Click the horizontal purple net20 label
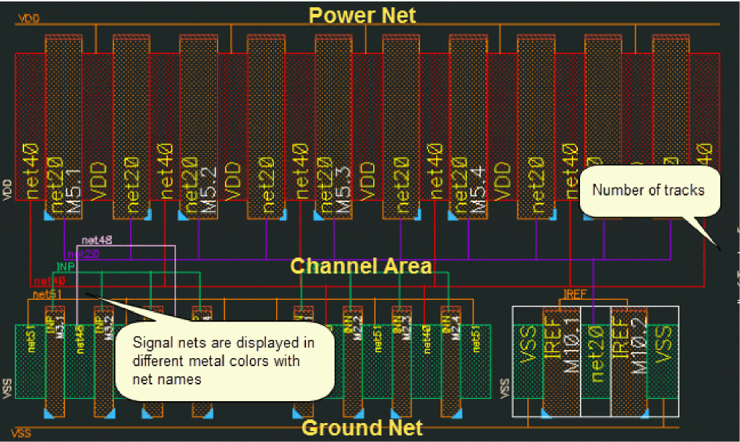 coord(83,254)
